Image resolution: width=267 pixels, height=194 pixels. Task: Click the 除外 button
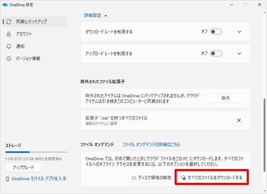[225, 98]
